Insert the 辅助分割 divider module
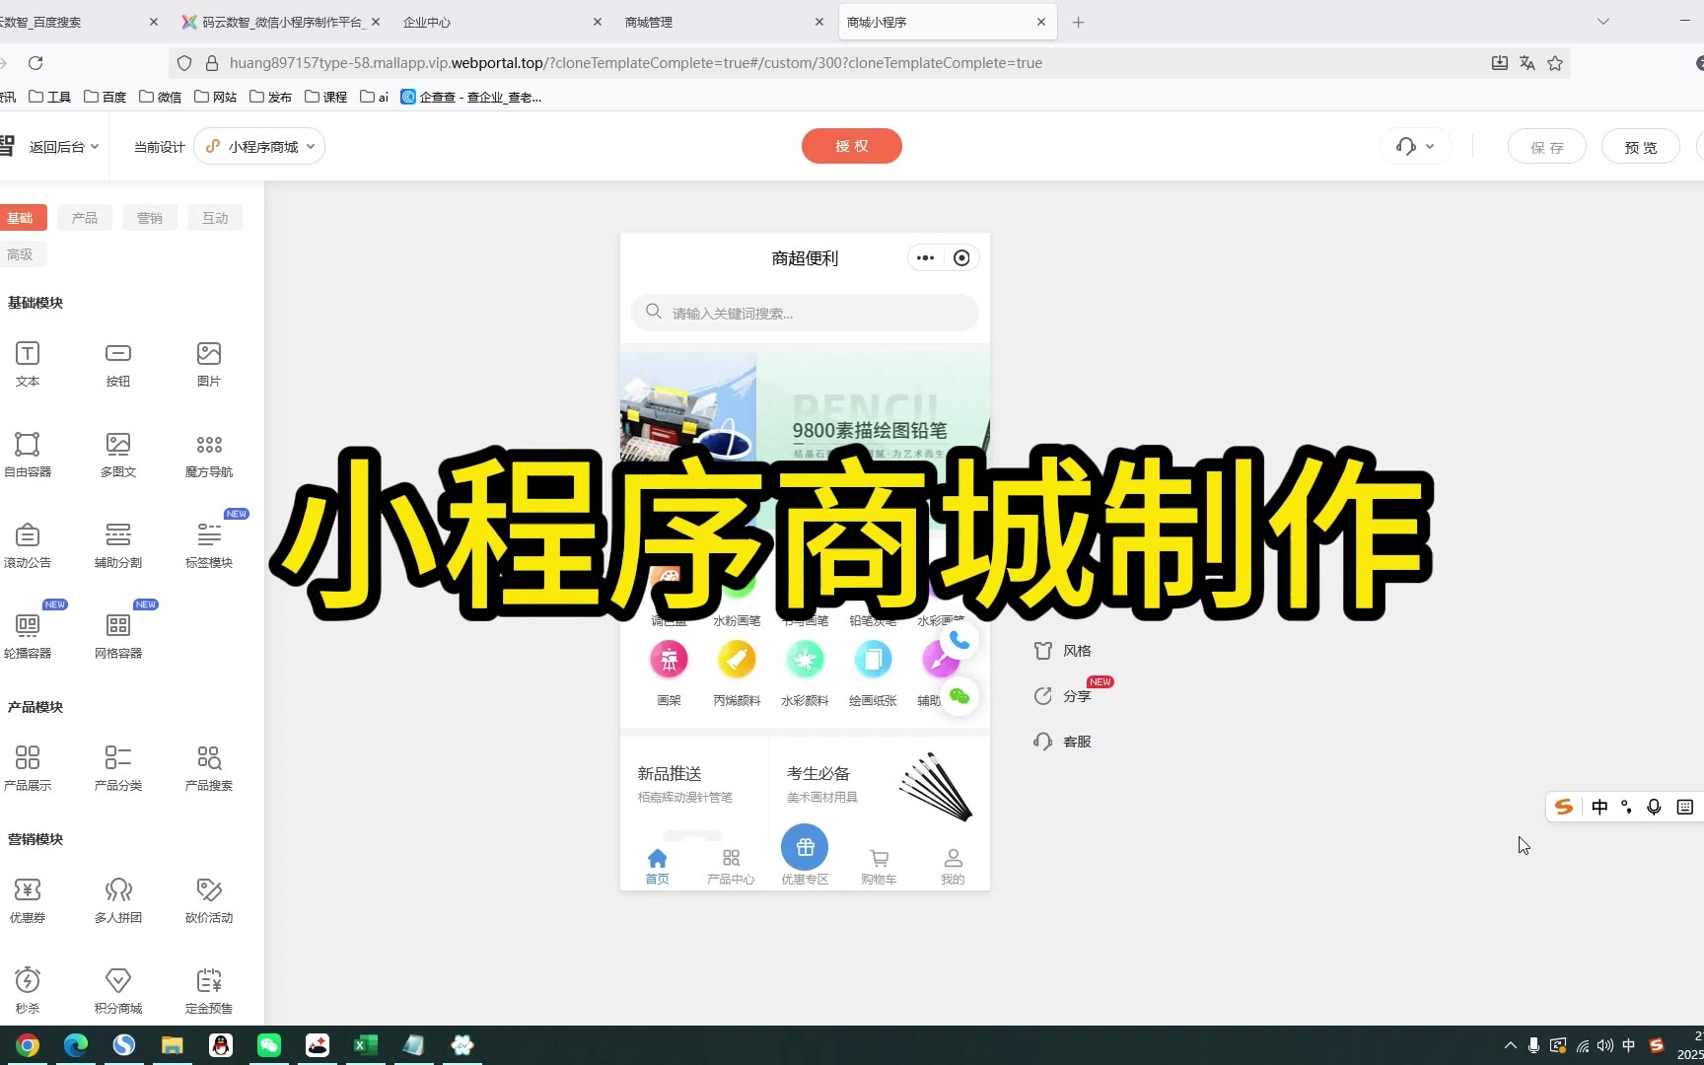1704x1065 pixels. pyautogui.click(x=118, y=545)
